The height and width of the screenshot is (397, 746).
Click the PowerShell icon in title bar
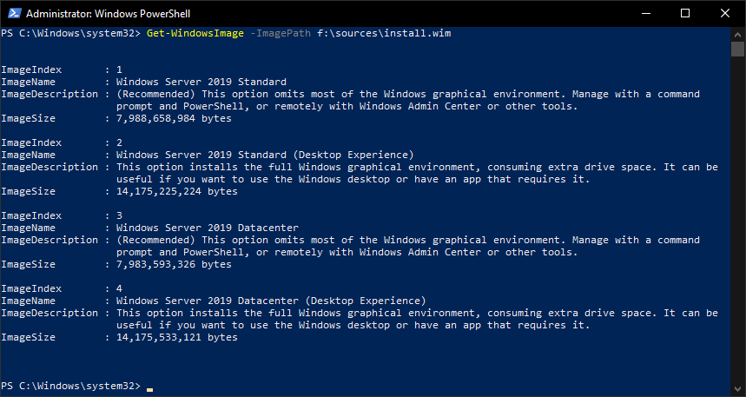click(x=13, y=13)
